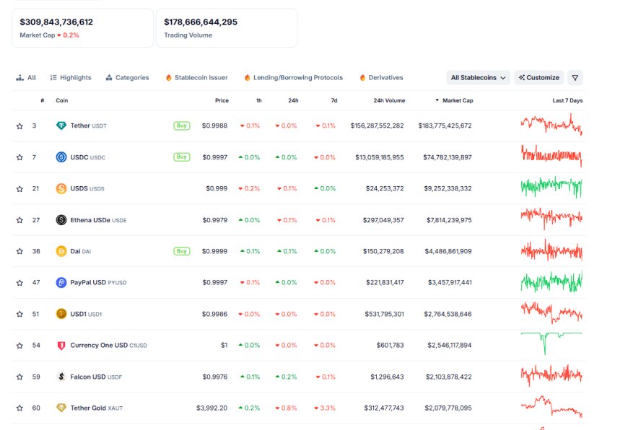Switch to the Highlights tab
628x430 pixels.
tap(71, 78)
